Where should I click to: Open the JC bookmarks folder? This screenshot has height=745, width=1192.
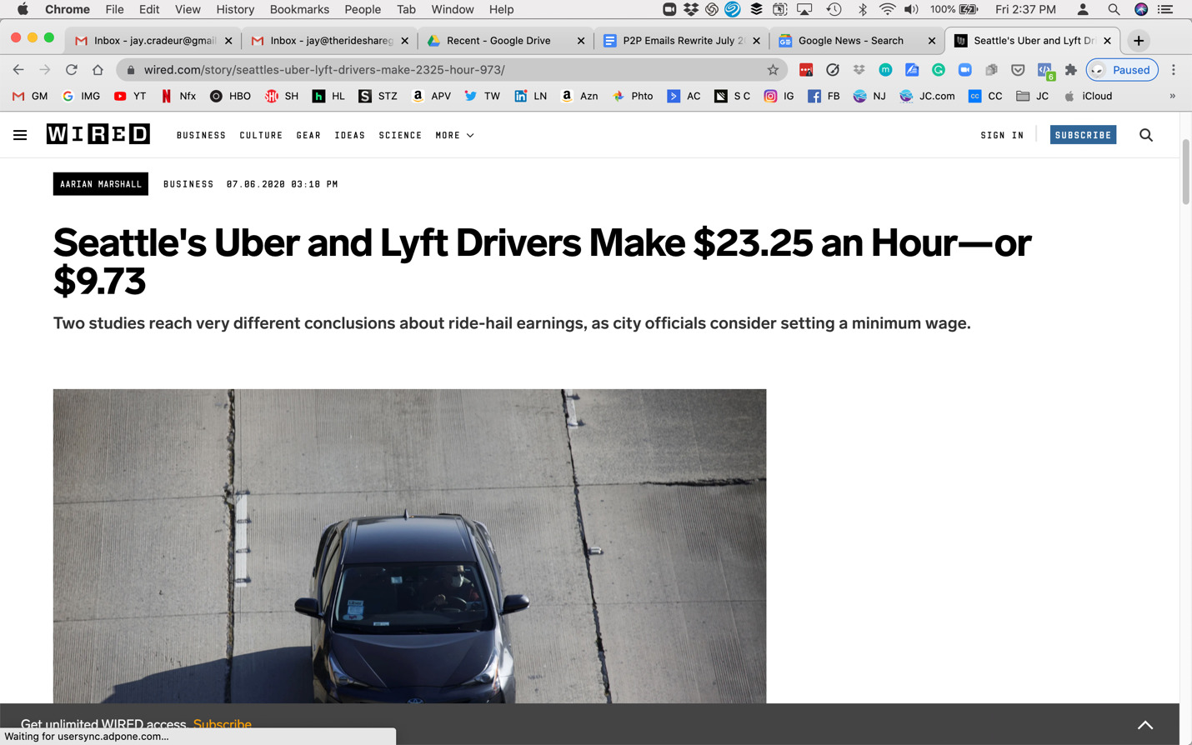1033,96
